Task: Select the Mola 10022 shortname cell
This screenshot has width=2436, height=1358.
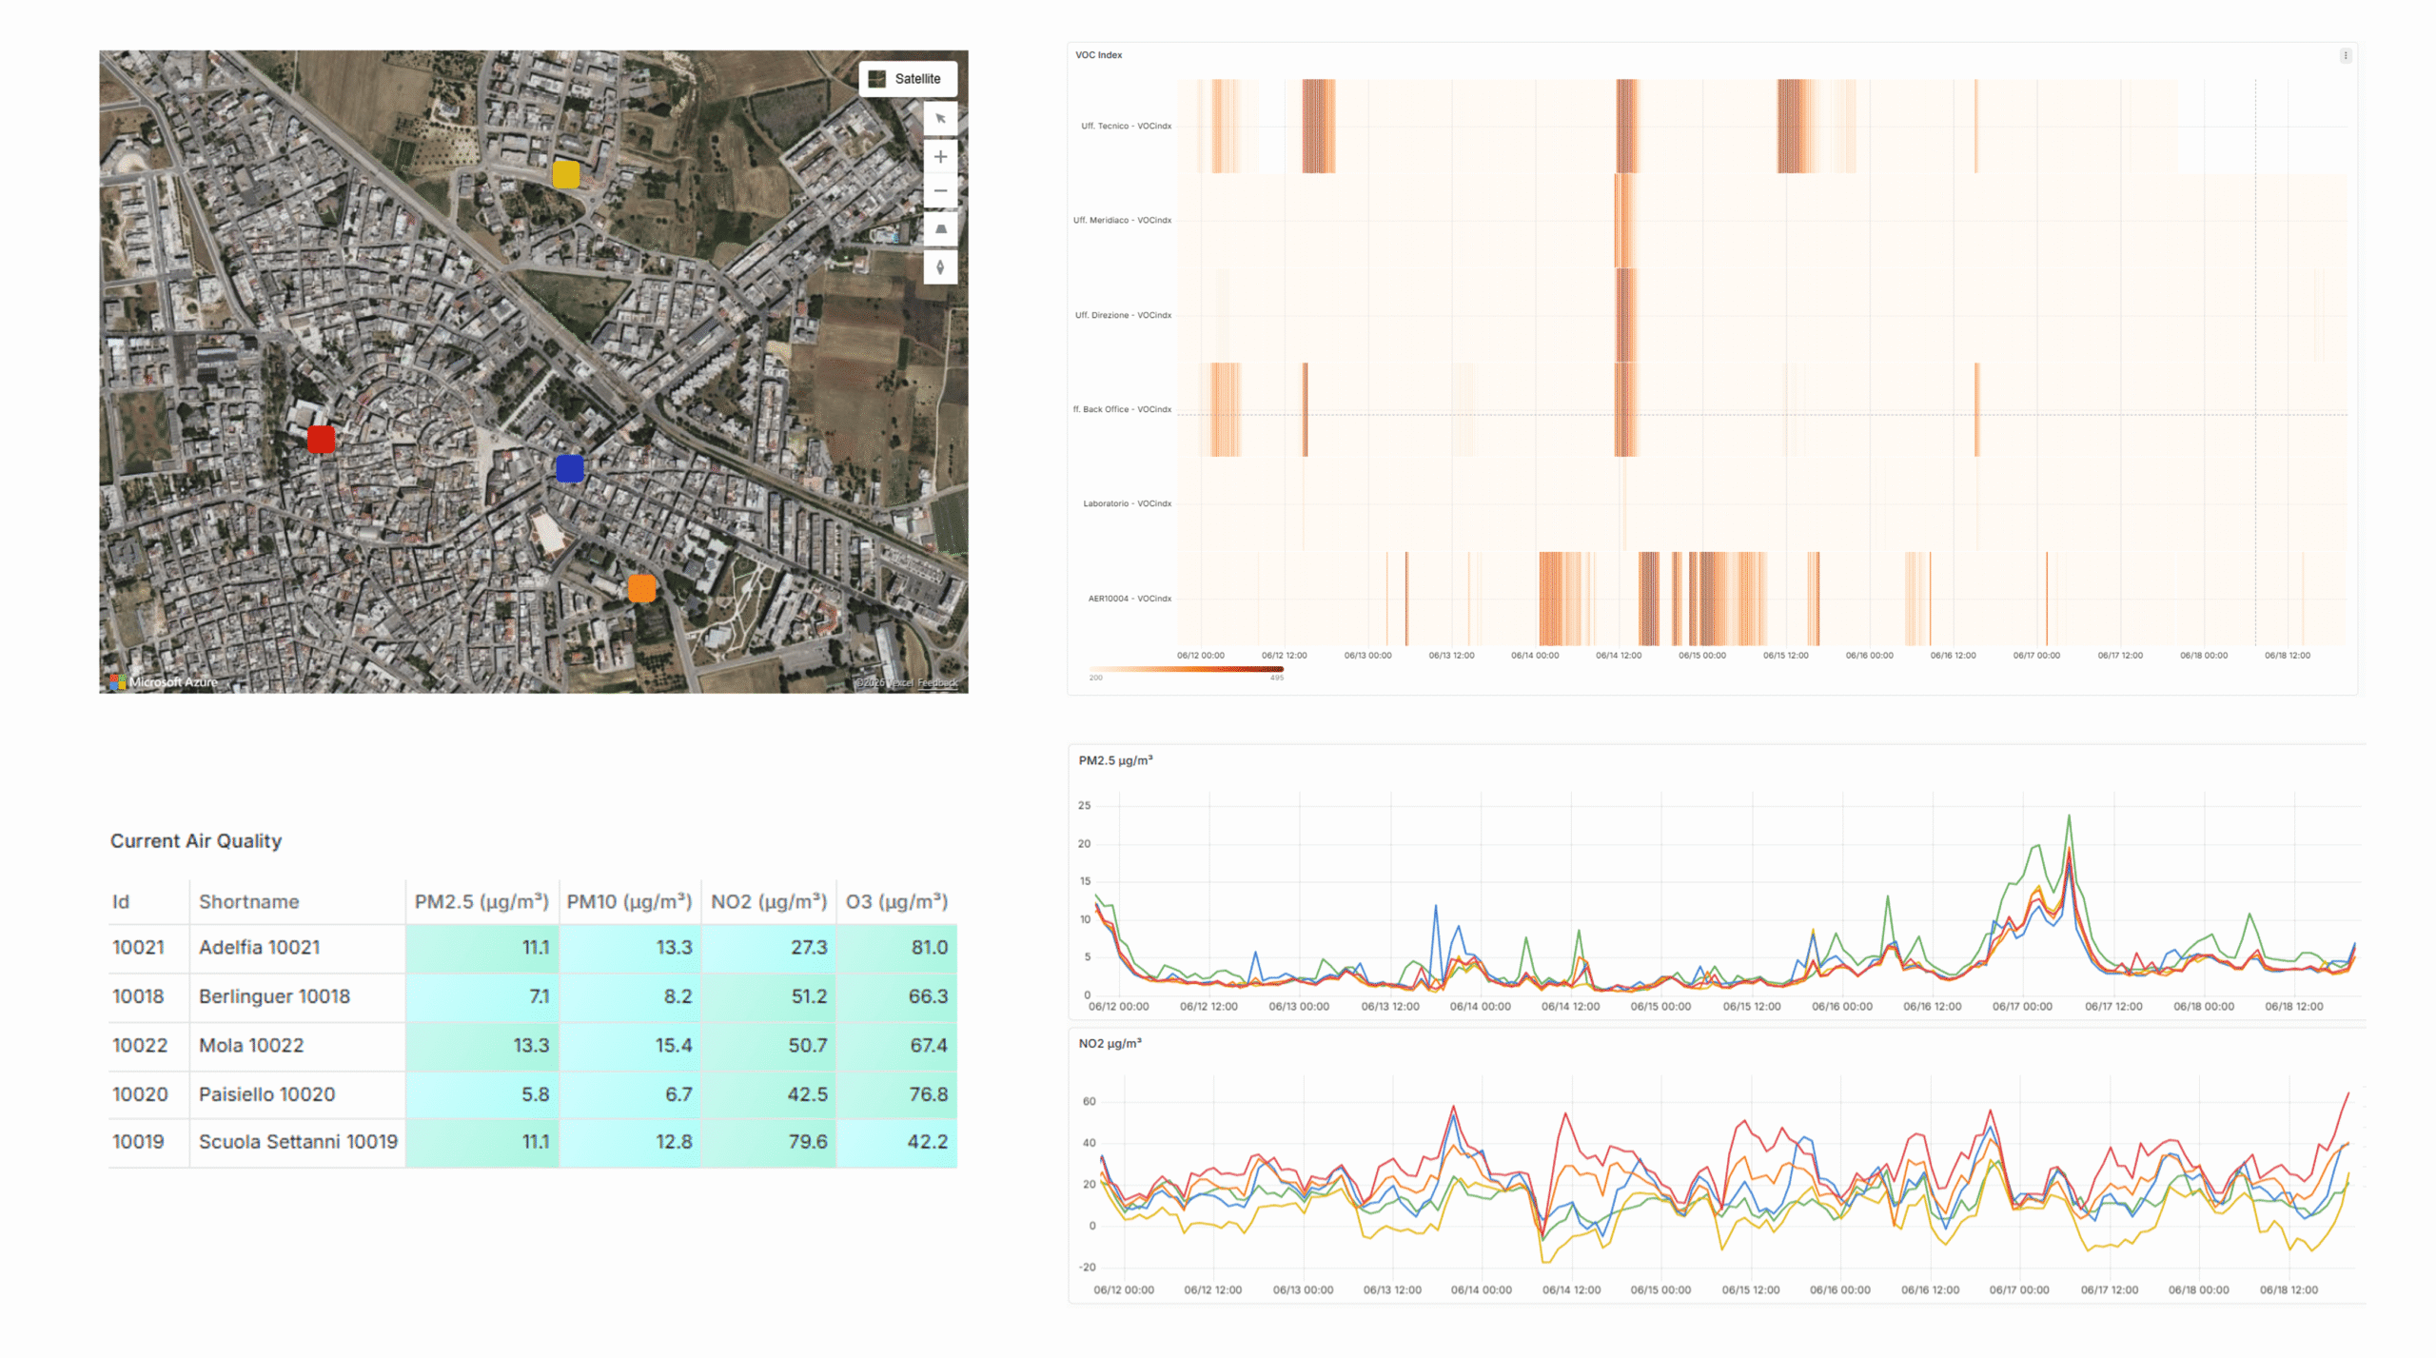Action: tap(297, 1045)
